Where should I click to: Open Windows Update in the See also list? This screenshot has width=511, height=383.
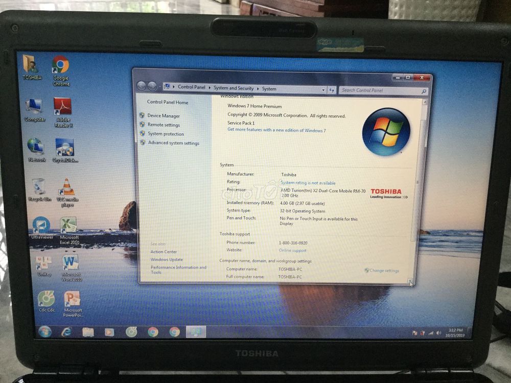[167, 259]
